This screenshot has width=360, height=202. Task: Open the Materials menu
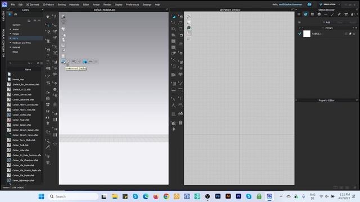coord(74,4)
